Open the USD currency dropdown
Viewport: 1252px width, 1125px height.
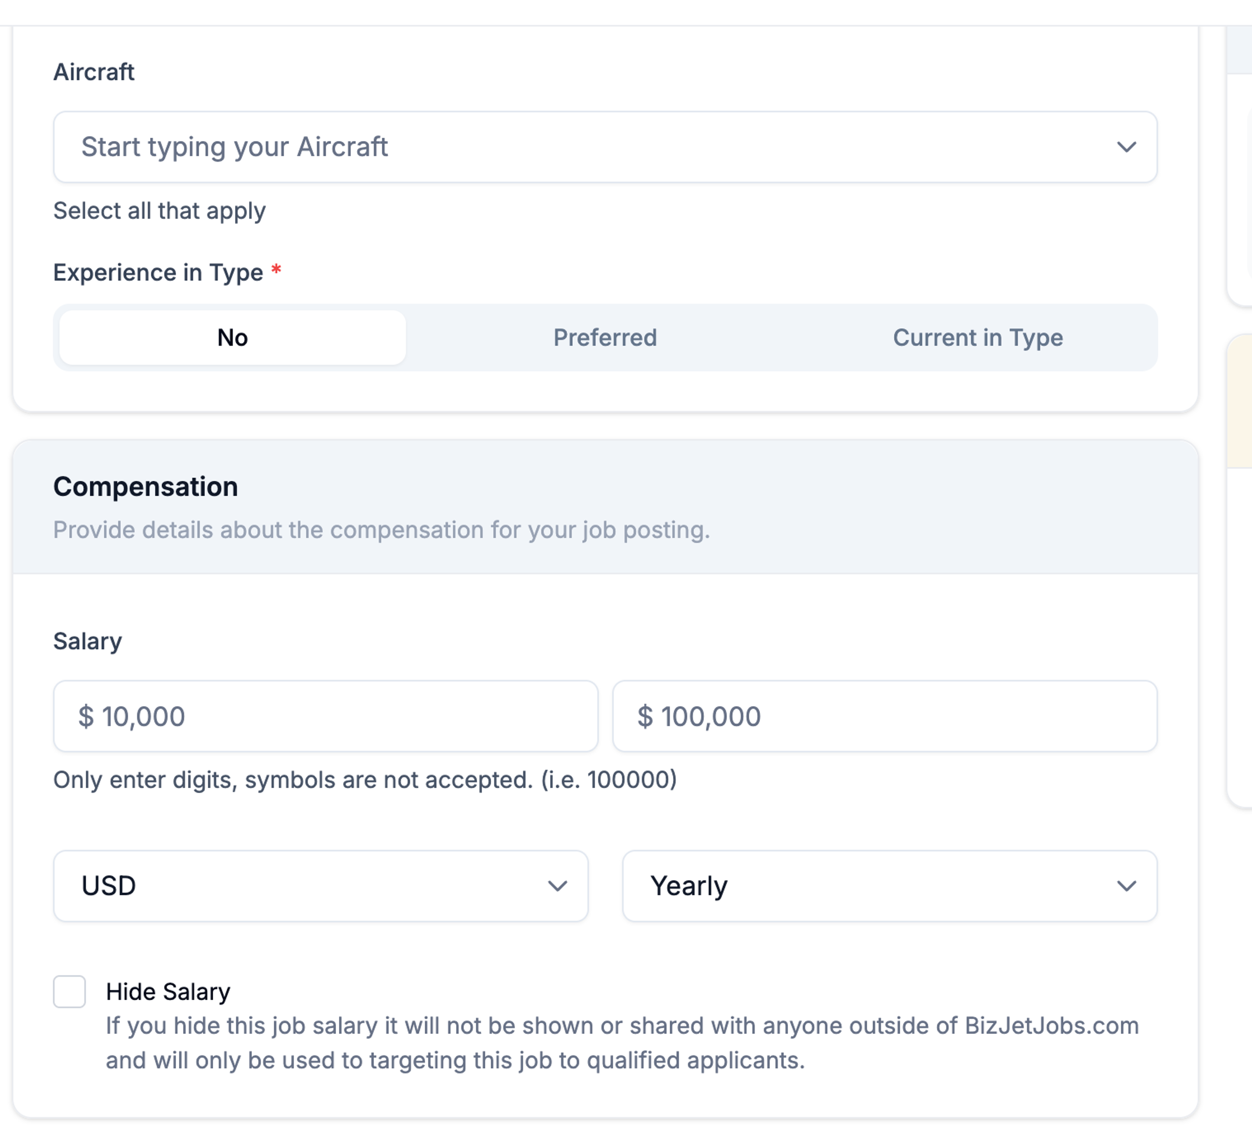[x=321, y=886]
